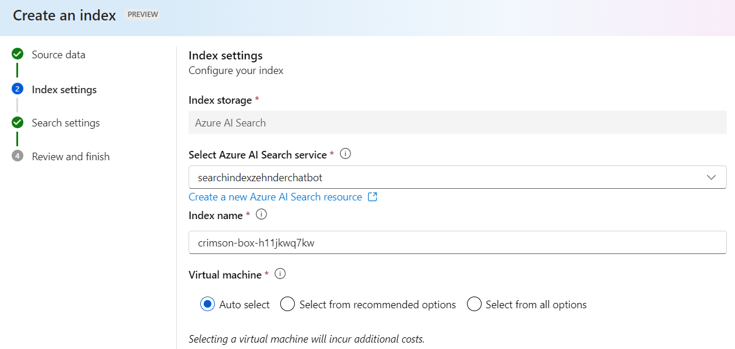
Task: Go to the Index settings step
Action: point(64,90)
